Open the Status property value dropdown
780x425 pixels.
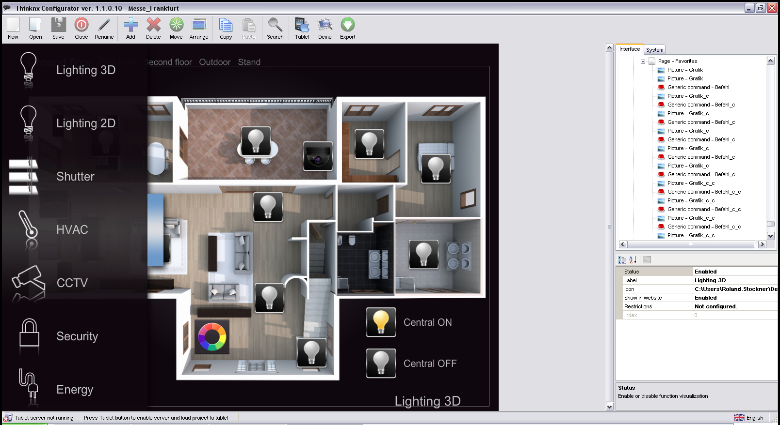point(735,272)
